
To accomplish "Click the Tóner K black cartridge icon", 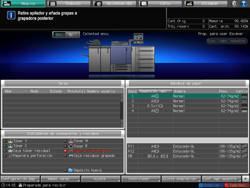I will coord(71,146).
